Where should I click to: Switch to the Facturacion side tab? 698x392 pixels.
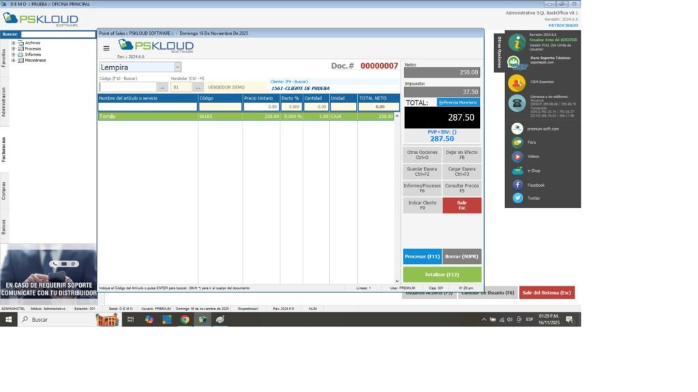[3, 149]
